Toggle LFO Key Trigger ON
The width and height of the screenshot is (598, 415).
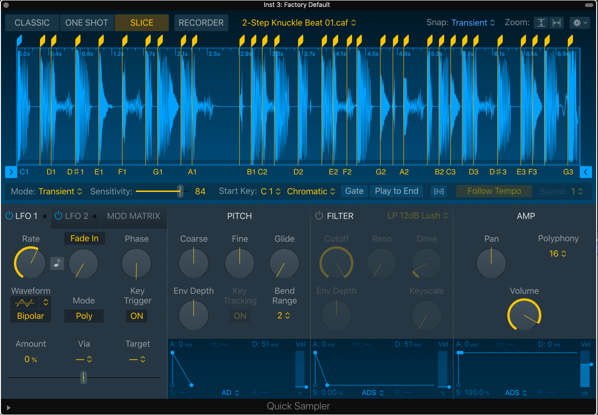click(x=137, y=316)
